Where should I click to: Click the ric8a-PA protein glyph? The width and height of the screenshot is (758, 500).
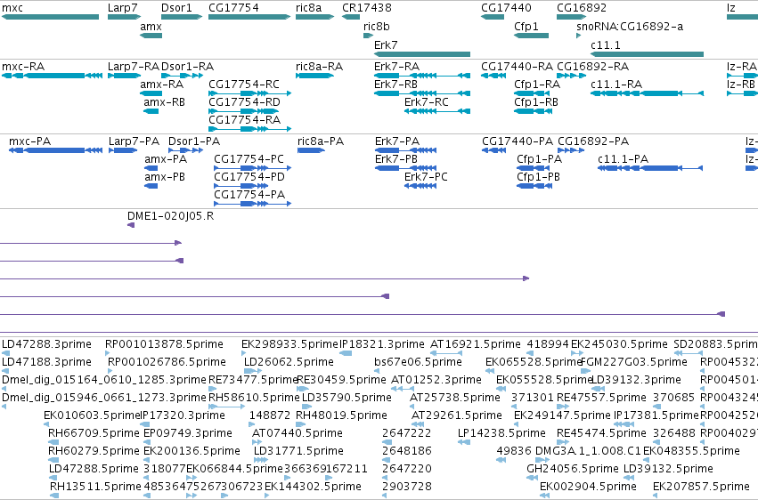(x=312, y=150)
